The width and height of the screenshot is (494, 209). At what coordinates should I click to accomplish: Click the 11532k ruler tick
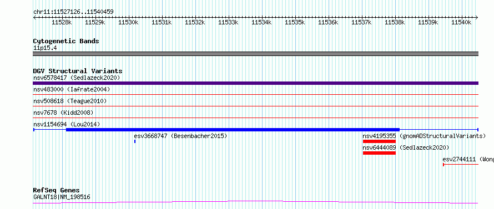[195, 22]
